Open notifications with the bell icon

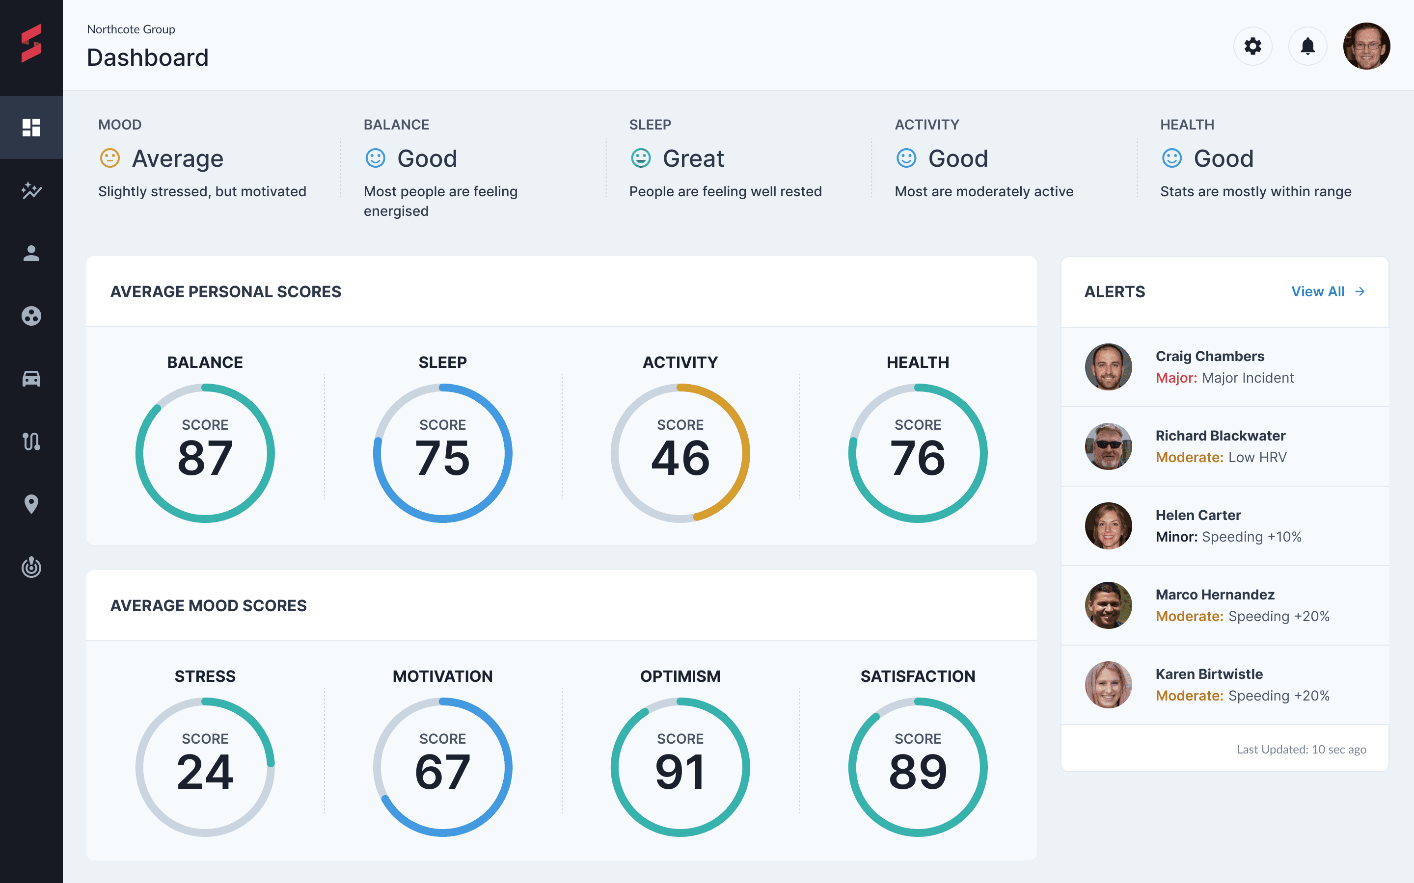coord(1307,46)
